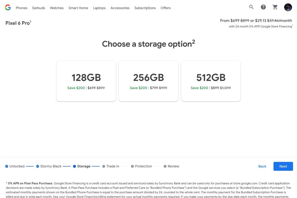
Task: Click the Trade in step marker
Action: 104,166
